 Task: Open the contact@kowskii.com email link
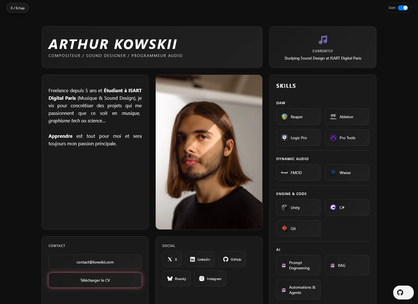point(95,262)
